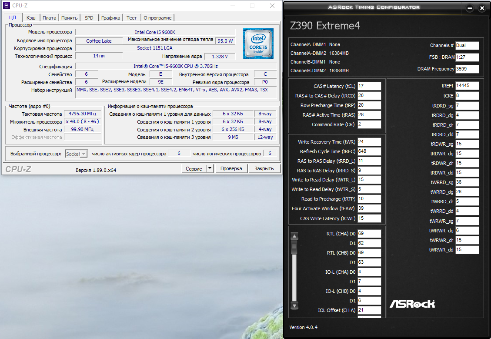The image size is (491, 339).
Task: Click the CAS# Latency (tCL) field
Action: coord(369,86)
